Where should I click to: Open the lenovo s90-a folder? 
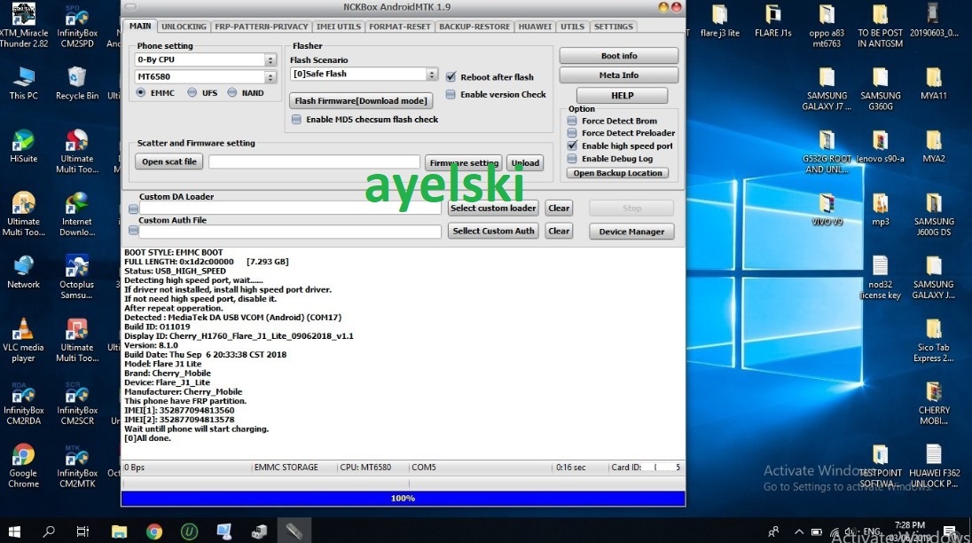[x=880, y=146]
